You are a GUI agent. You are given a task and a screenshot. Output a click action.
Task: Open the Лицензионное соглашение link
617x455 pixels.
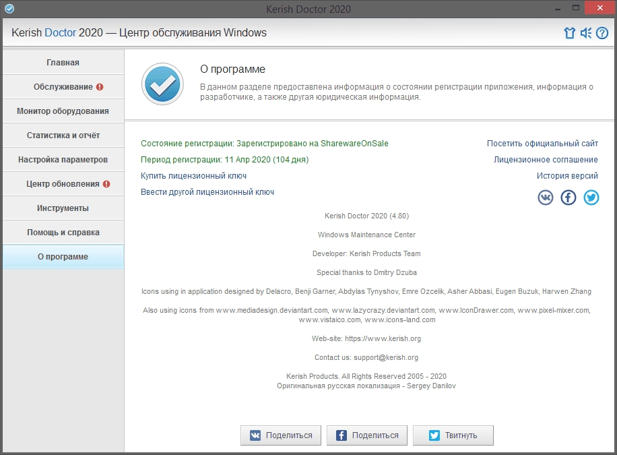tap(546, 160)
